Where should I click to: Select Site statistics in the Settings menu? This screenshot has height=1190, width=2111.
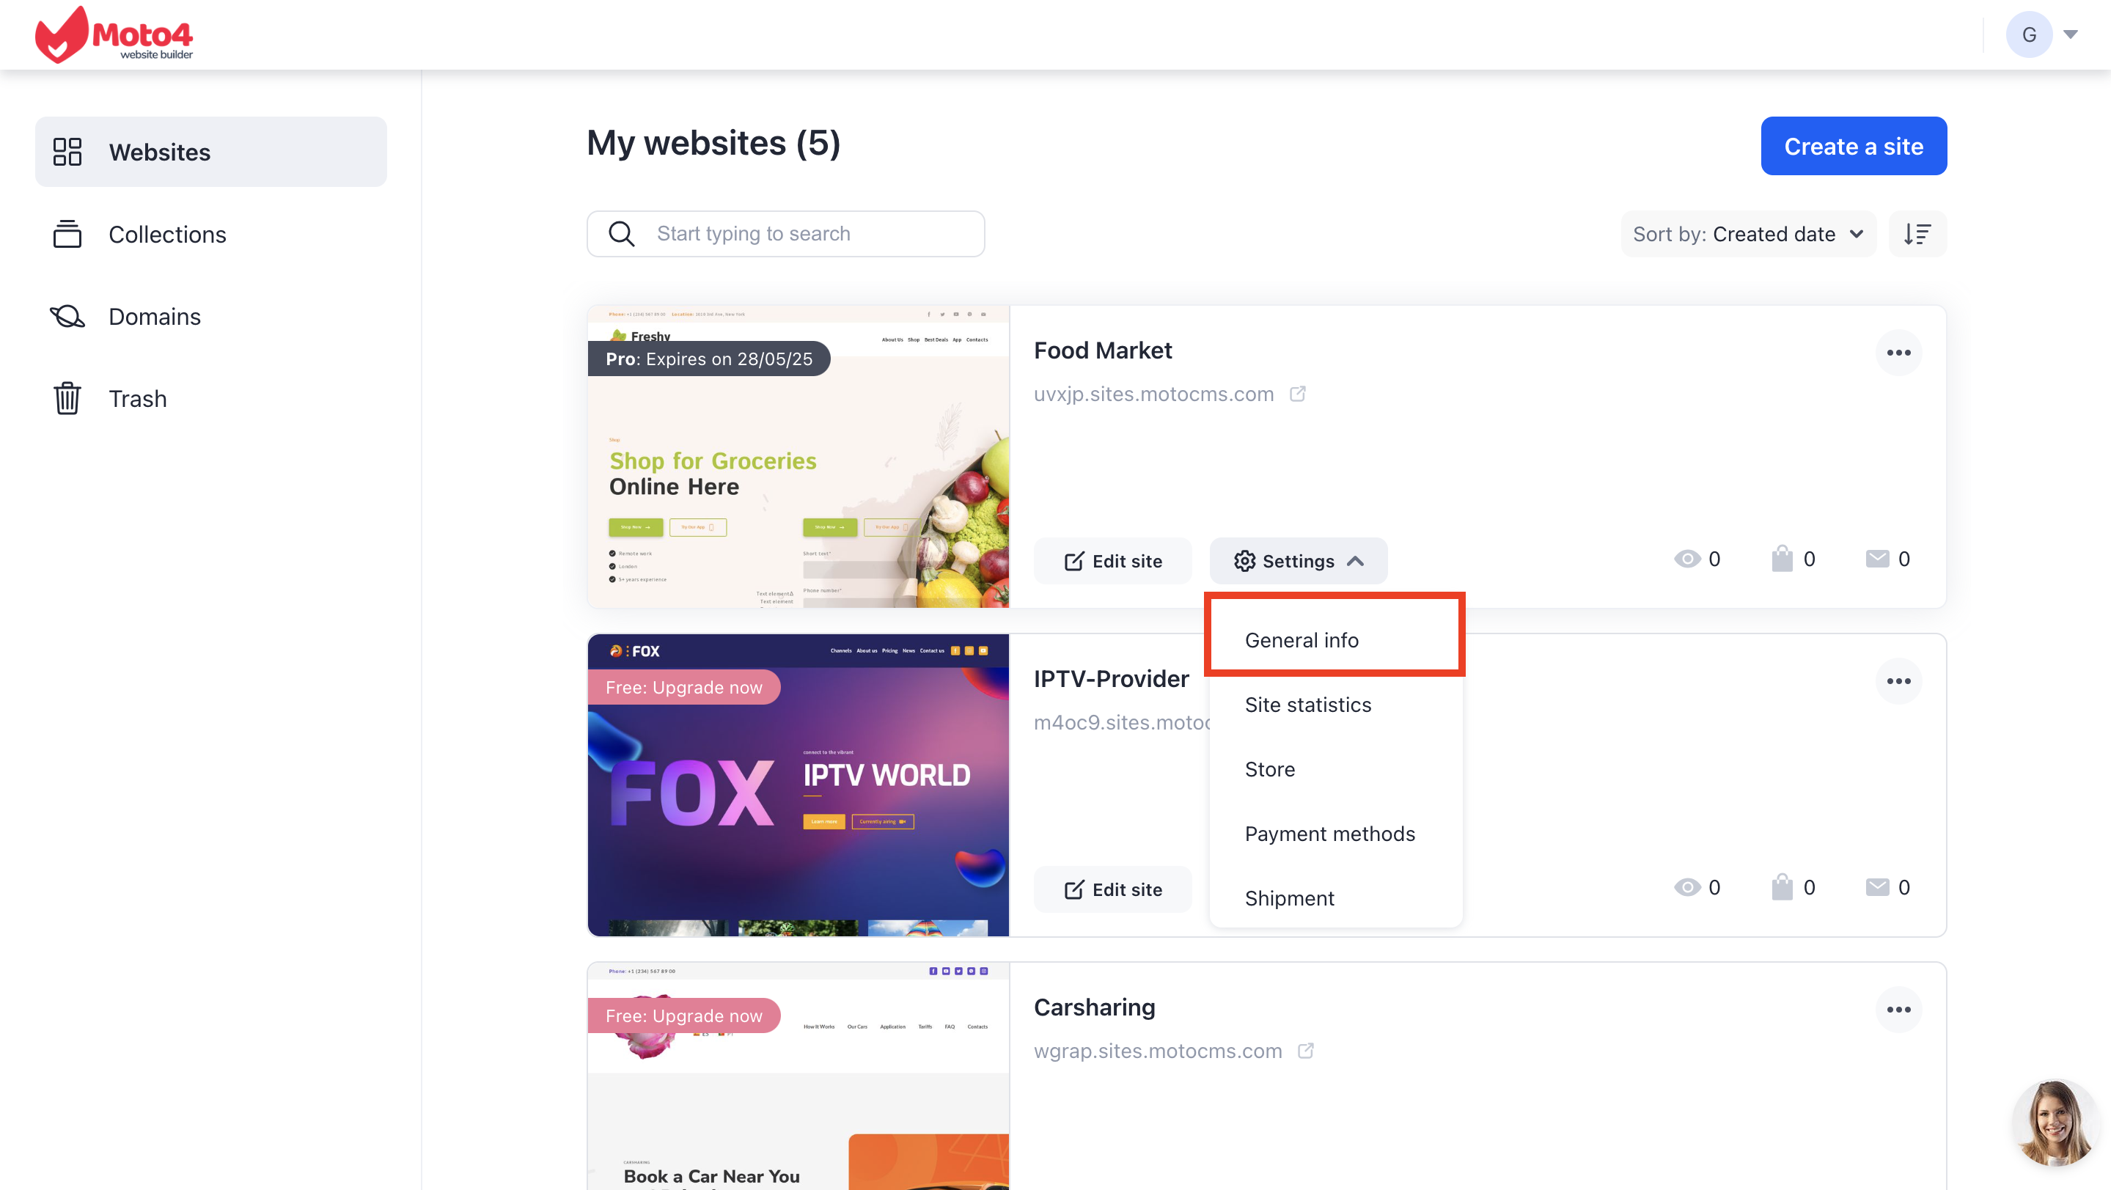click(x=1336, y=705)
